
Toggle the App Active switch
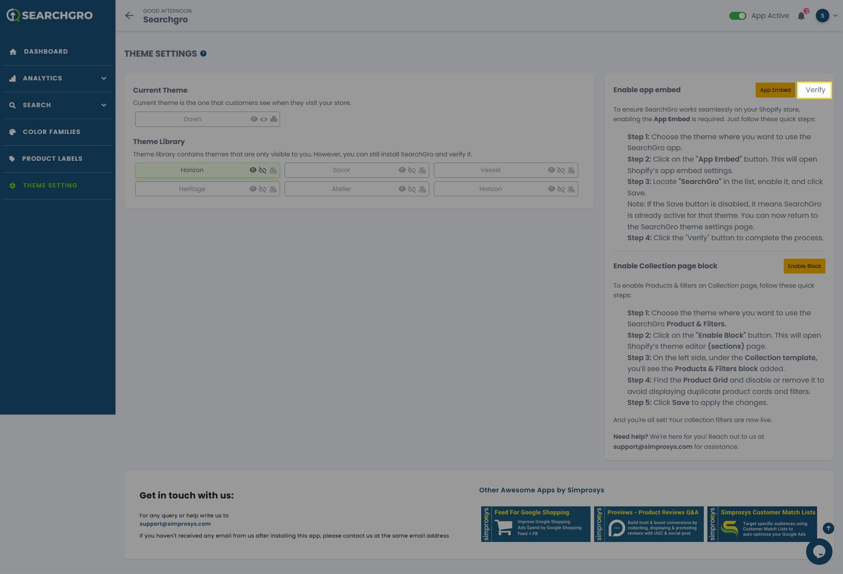pyautogui.click(x=738, y=16)
